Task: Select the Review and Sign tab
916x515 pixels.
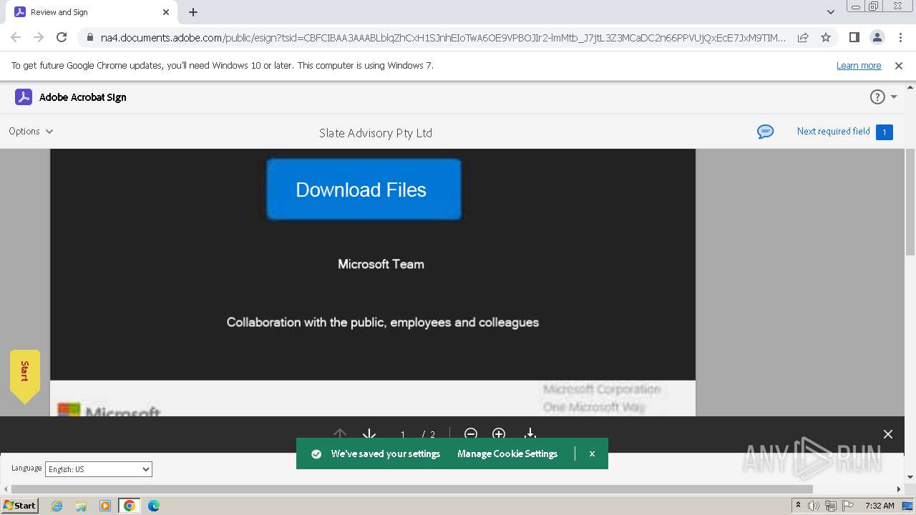Action: [91, 12]
